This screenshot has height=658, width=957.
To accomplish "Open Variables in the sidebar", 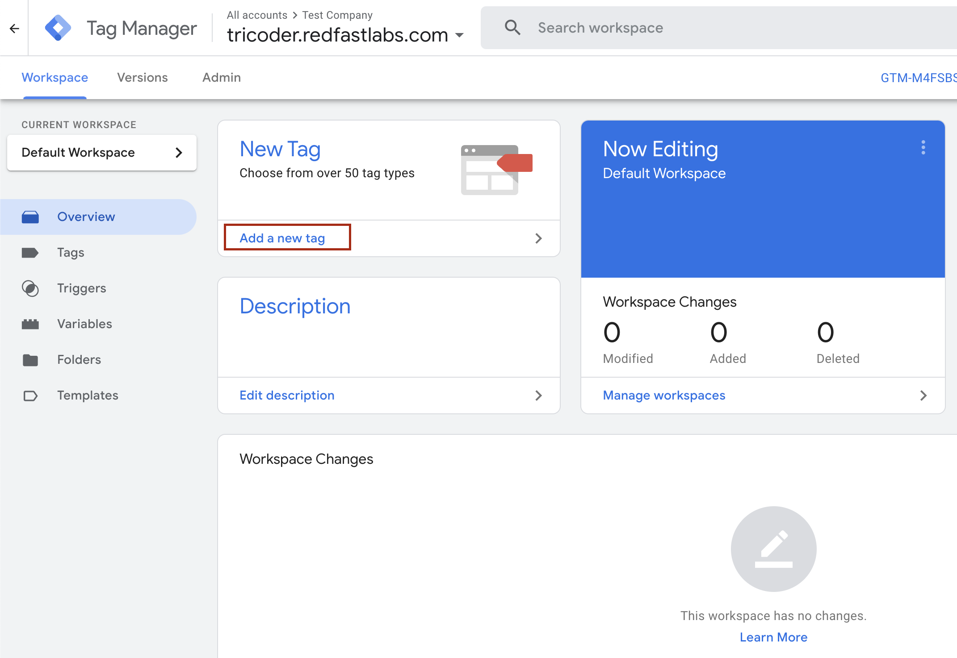I will tap(98, 324).
